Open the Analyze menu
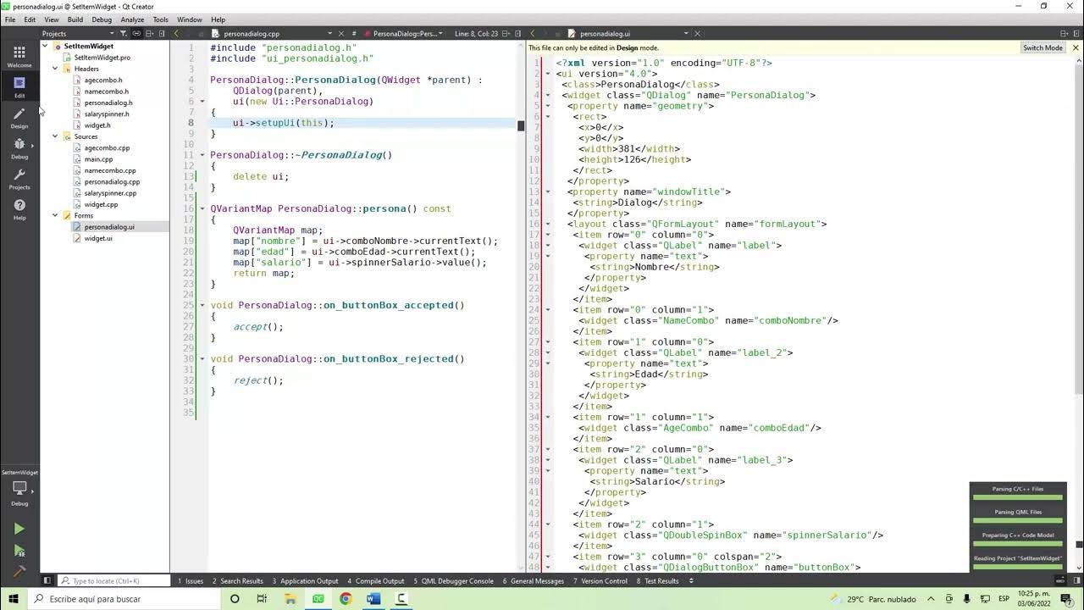Screen dimensions: 1084x610 pyautogui.click(x=132, y=19)
